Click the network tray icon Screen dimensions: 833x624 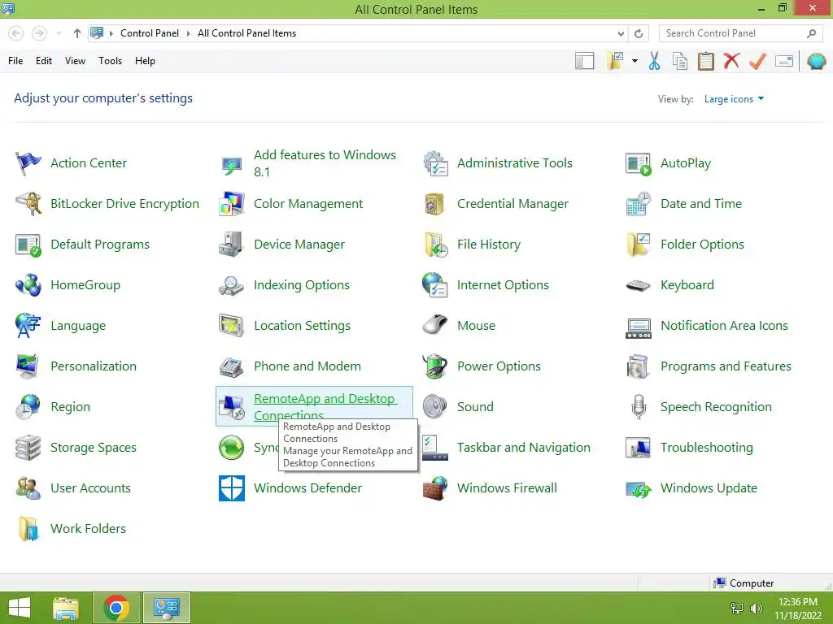[x=737, y=609]
